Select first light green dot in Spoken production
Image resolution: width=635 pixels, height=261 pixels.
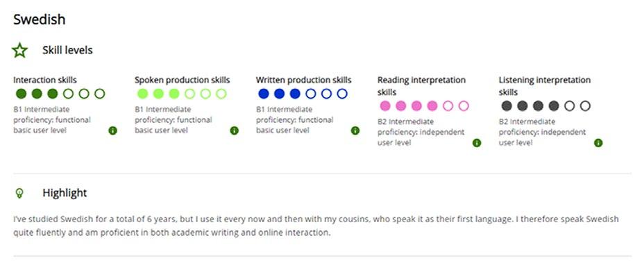(x=142, y=94)
